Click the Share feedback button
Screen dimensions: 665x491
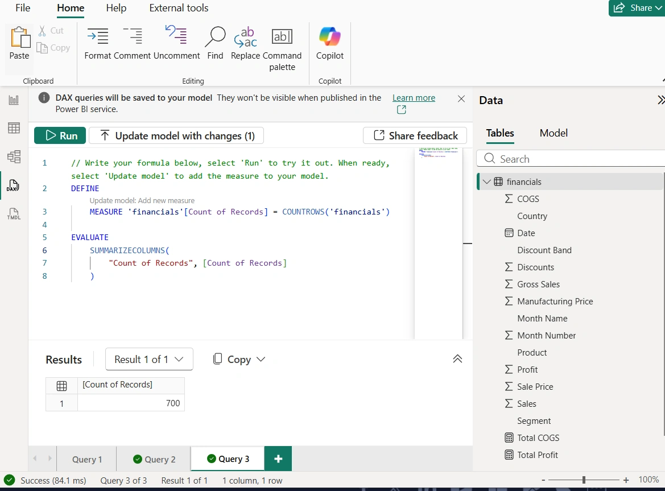tap(415, 135)
